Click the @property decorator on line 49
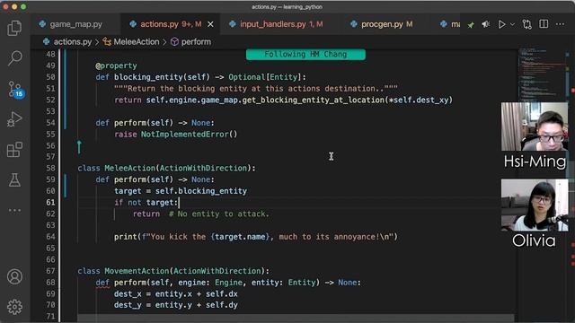575x323 pixels. (x=116, y=65)
